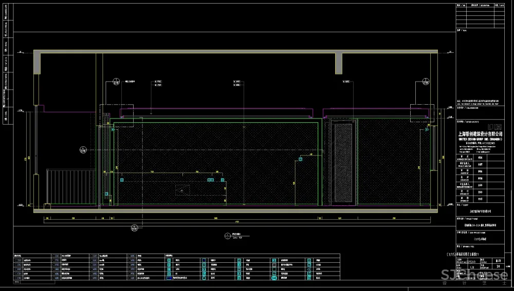
Task: Select the callout circle left of the wall
Action: (x=83, y=150)
